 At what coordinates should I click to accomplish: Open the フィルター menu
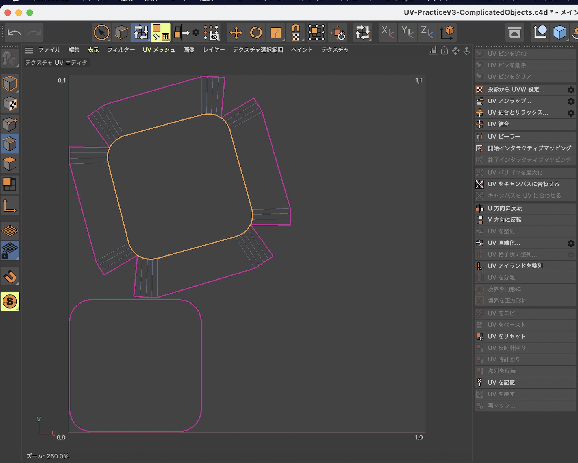[x=121, y=50]
